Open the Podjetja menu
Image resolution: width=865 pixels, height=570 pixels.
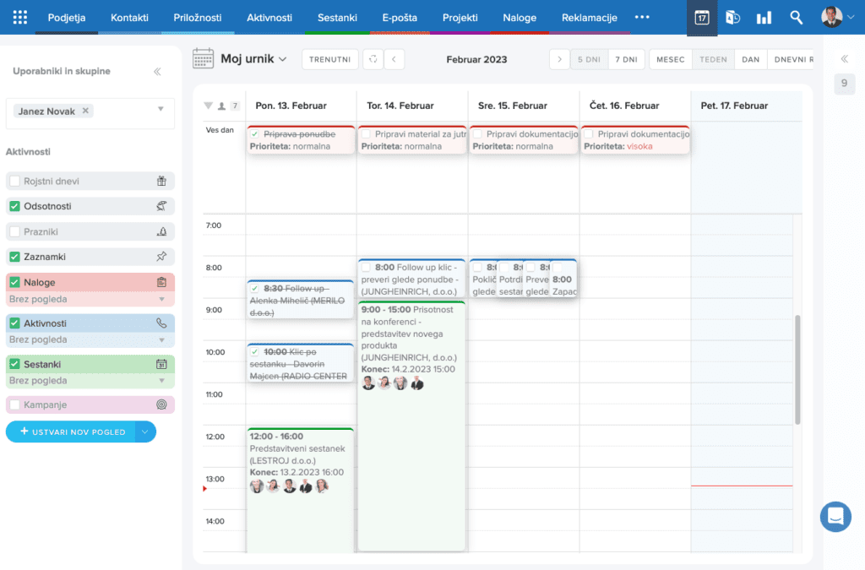point(67,18)
